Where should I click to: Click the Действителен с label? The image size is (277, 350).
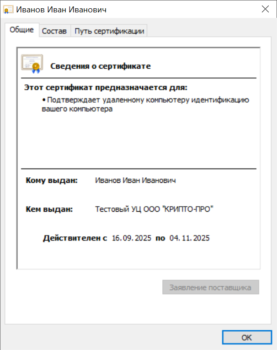tap(75, 238)
